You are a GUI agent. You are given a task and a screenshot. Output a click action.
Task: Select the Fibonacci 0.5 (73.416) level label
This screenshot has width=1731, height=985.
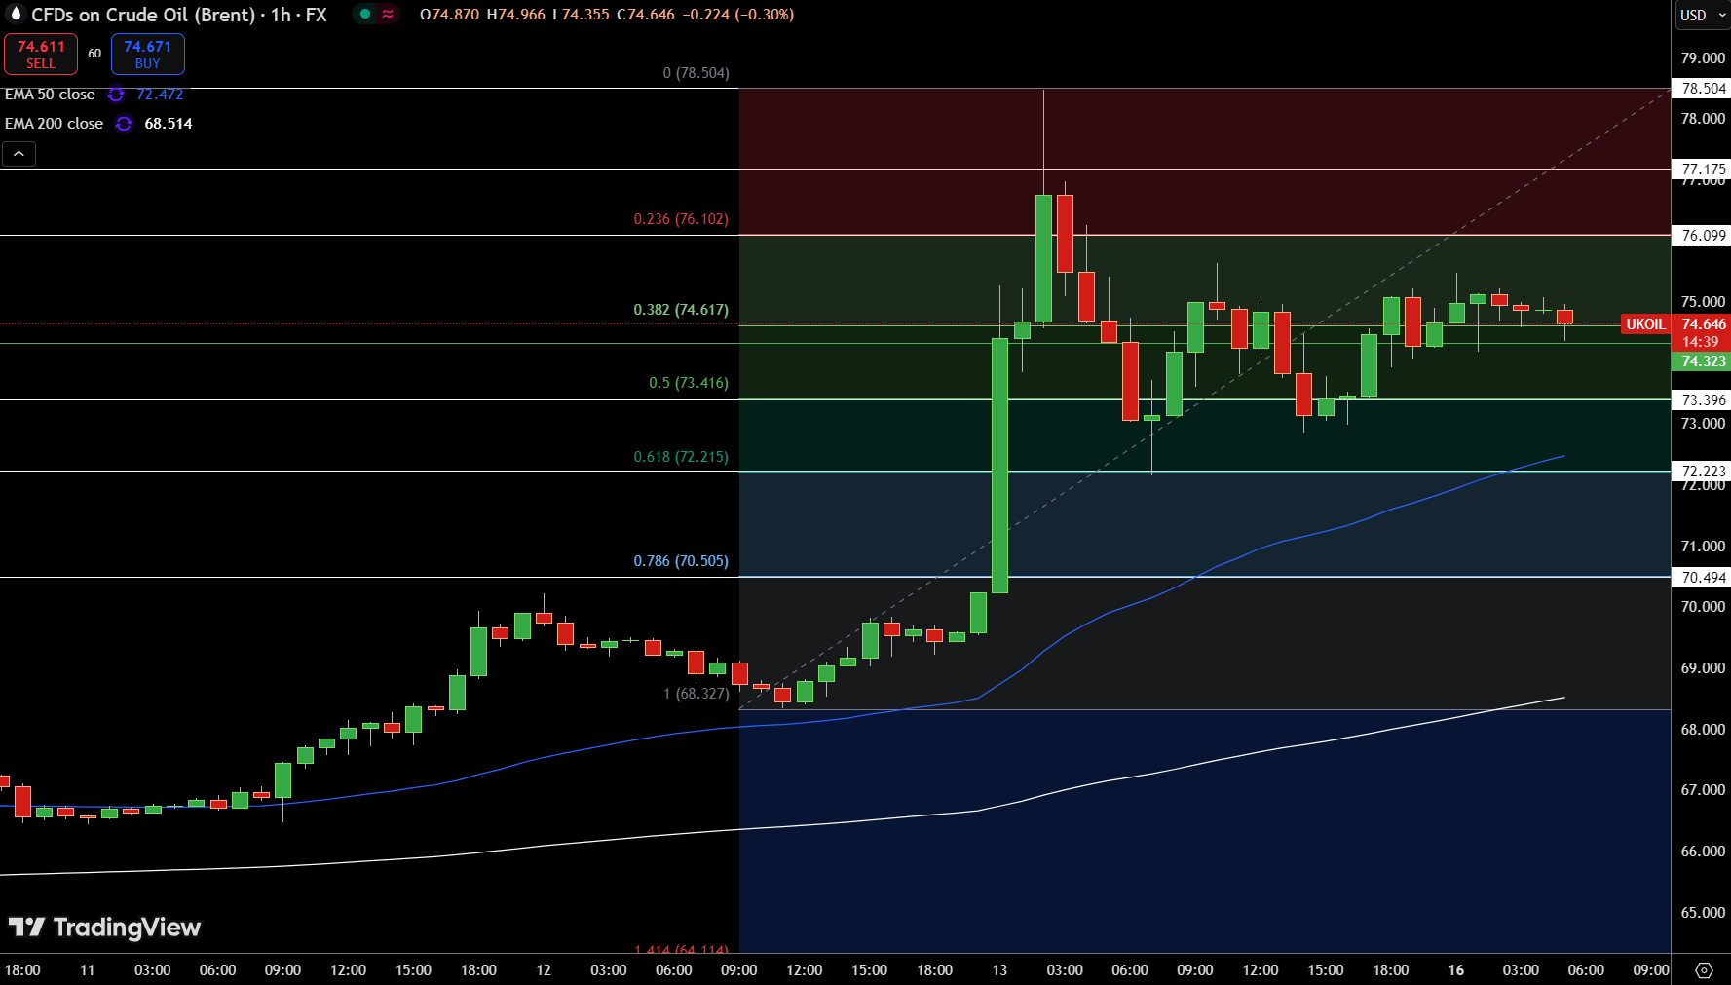689,383
